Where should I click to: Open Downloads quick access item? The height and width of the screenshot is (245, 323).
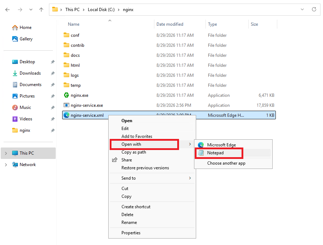tap(26, 73)
